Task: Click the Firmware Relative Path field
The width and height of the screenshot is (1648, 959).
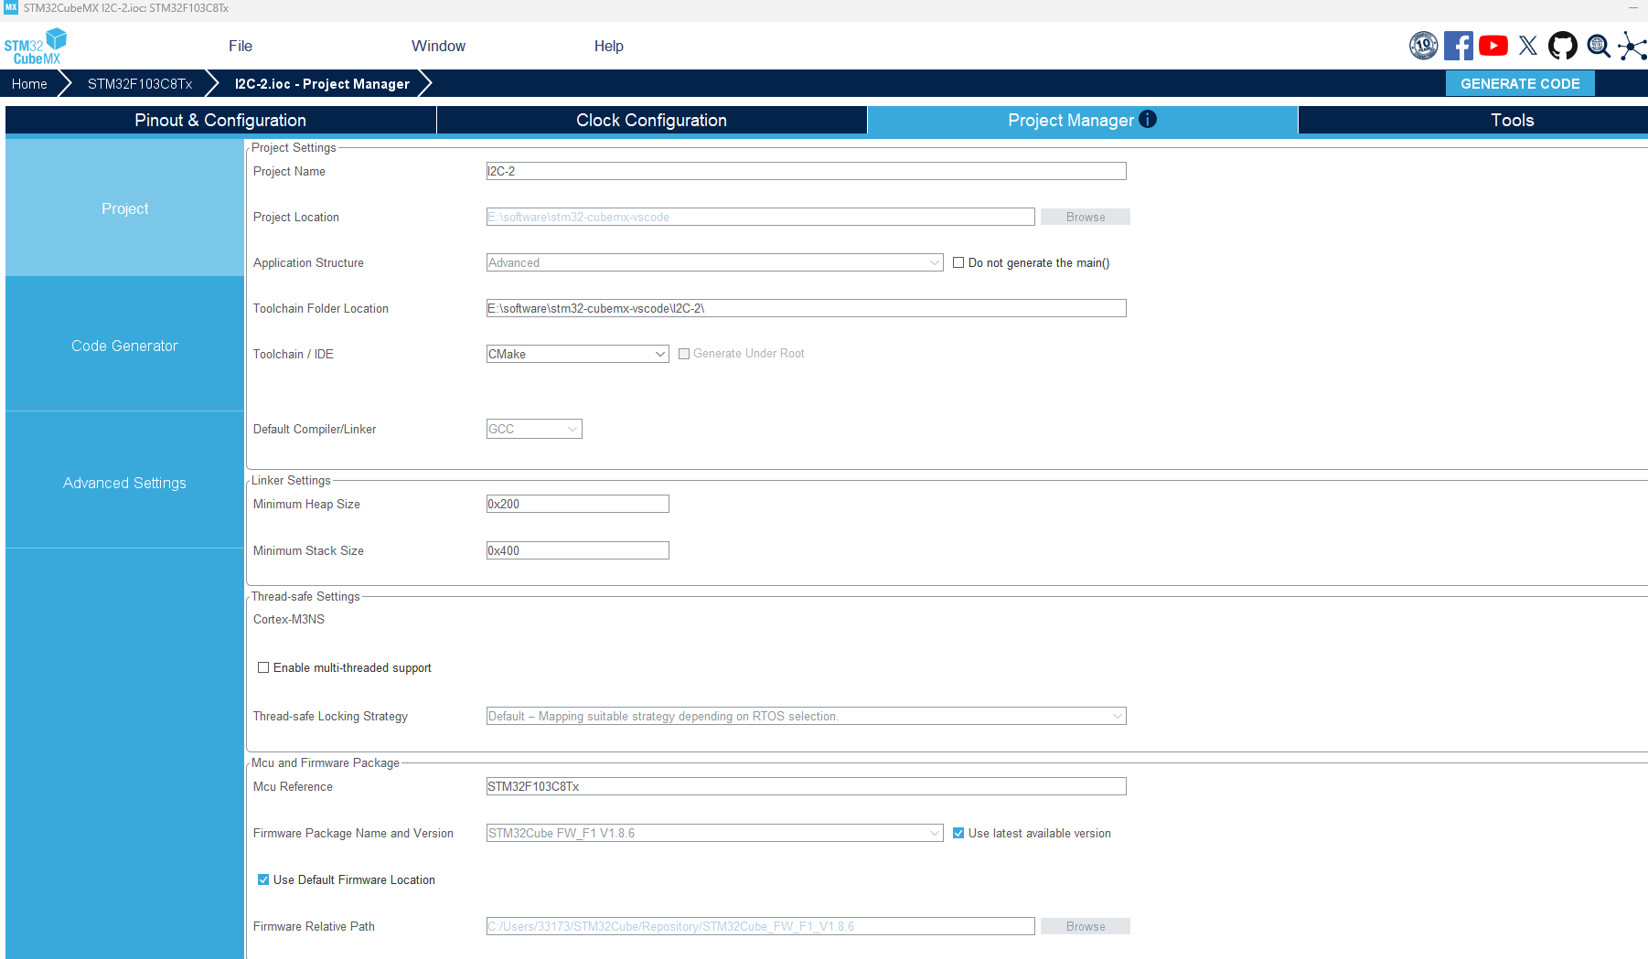Action: pyautogui.click(x=760, y=926)
